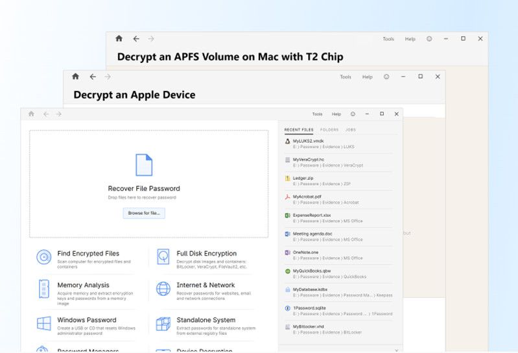Click Excel icon beside ExpenseReport.xlsx
The image size is (518, 353).
coord(287,215)
